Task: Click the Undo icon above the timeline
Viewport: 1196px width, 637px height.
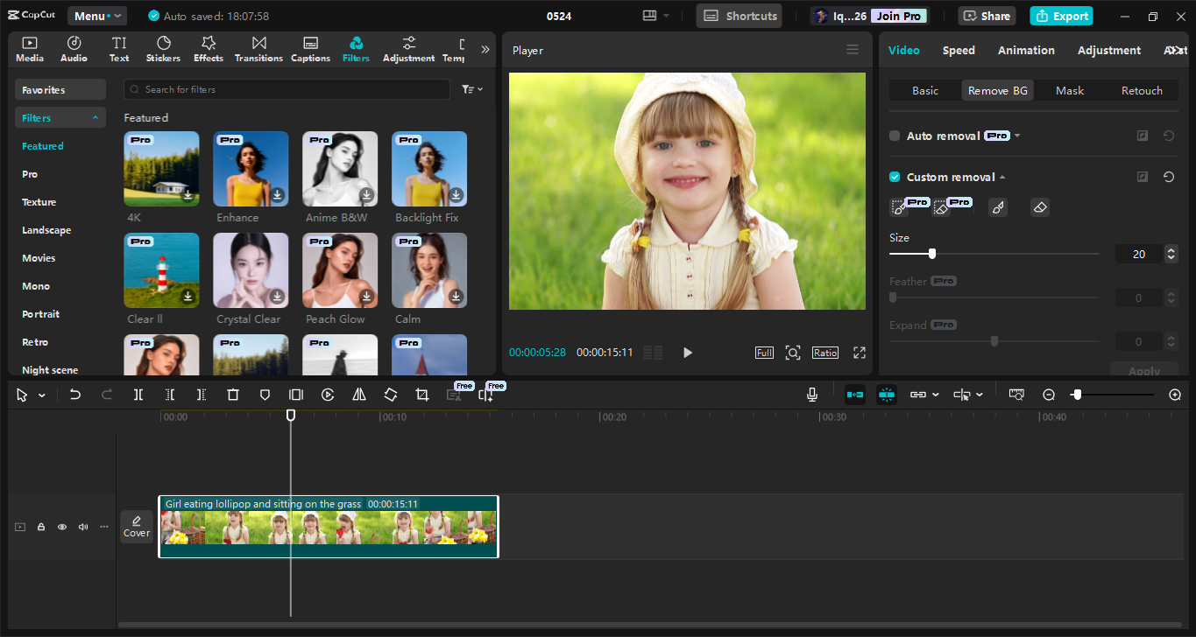Action: 74,395
